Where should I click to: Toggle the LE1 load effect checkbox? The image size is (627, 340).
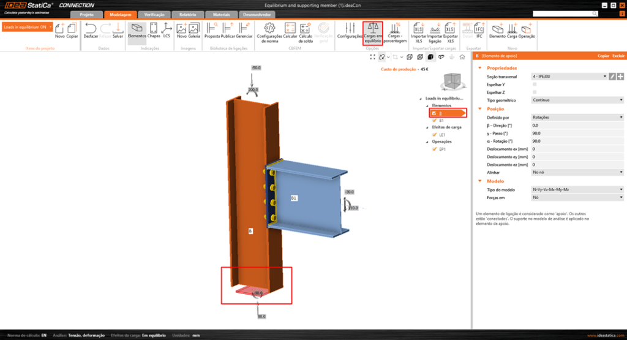pyautogui.click(x=434, y=134)
